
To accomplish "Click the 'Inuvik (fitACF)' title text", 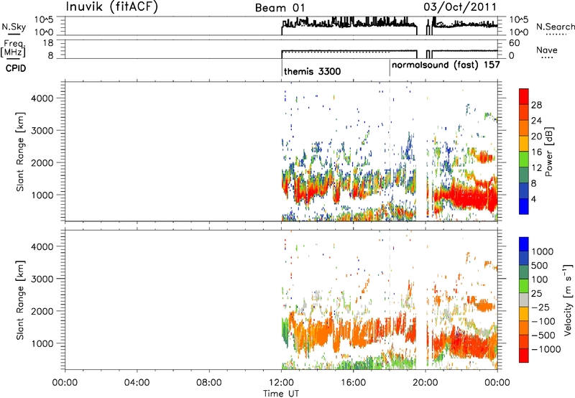I will tap(112, 6).
